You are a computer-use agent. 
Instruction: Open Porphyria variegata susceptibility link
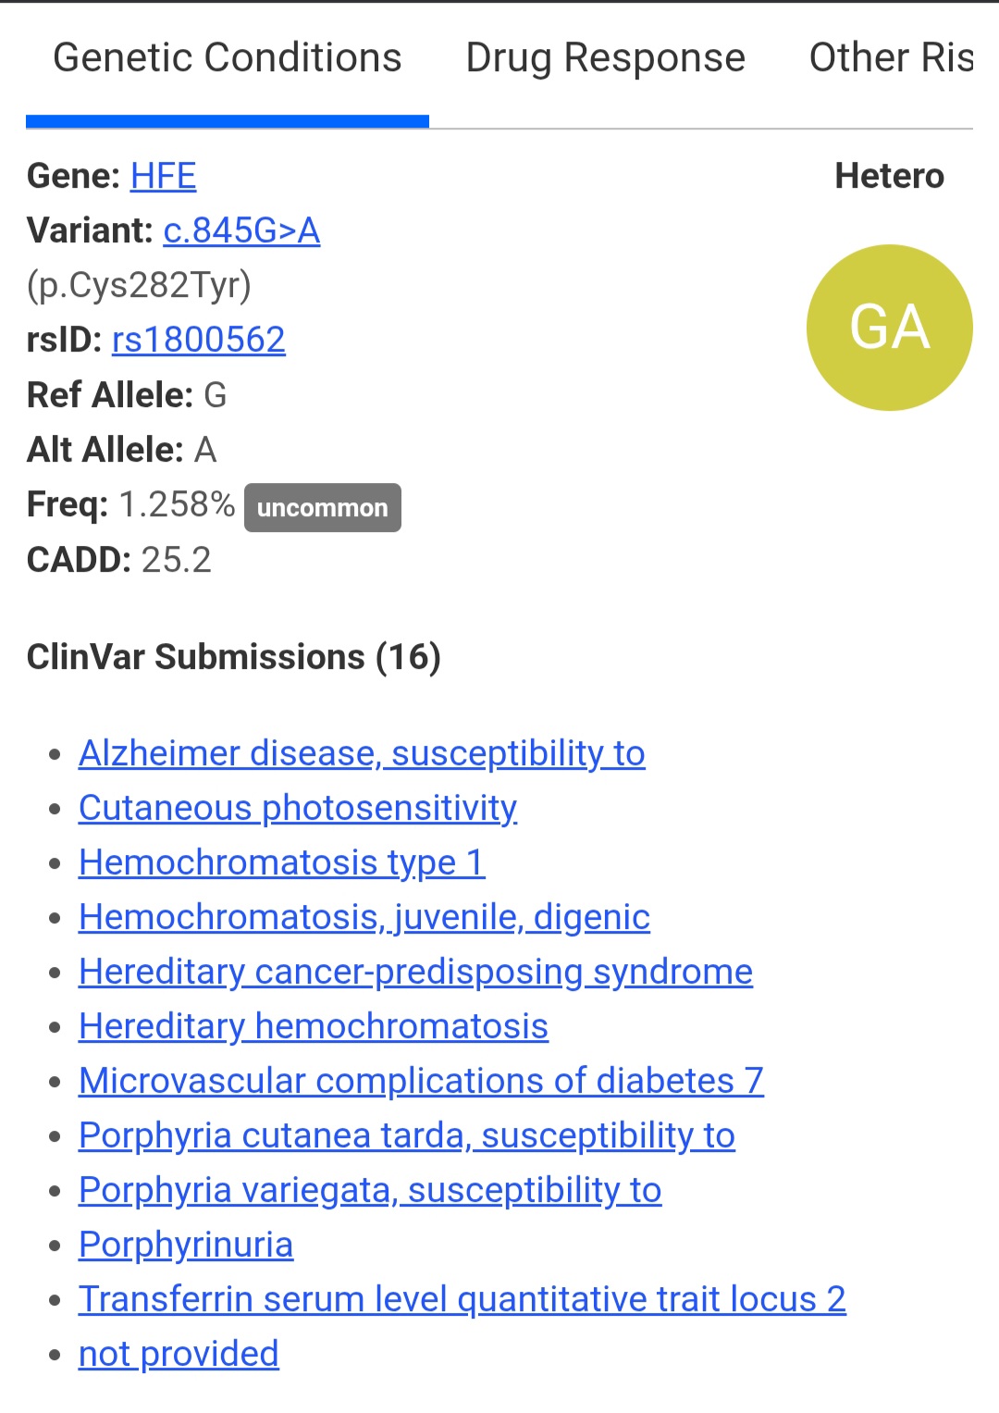(x=369, y=1190)
